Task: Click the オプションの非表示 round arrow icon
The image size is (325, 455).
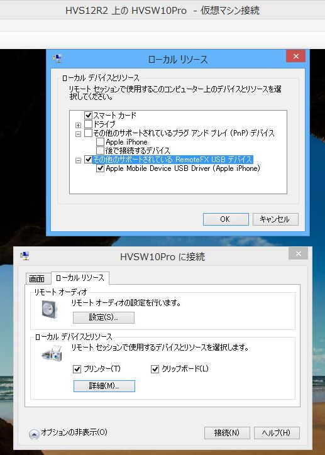Action: click(x=34, y=434)
